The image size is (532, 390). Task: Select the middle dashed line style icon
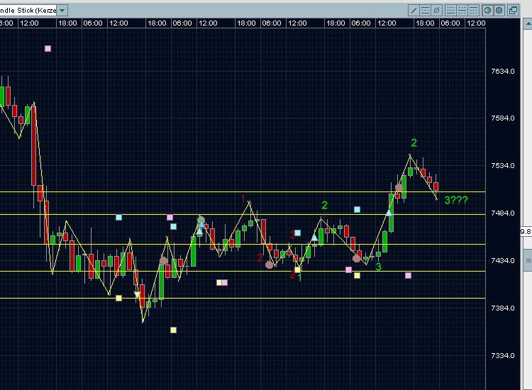coord(461,10)
